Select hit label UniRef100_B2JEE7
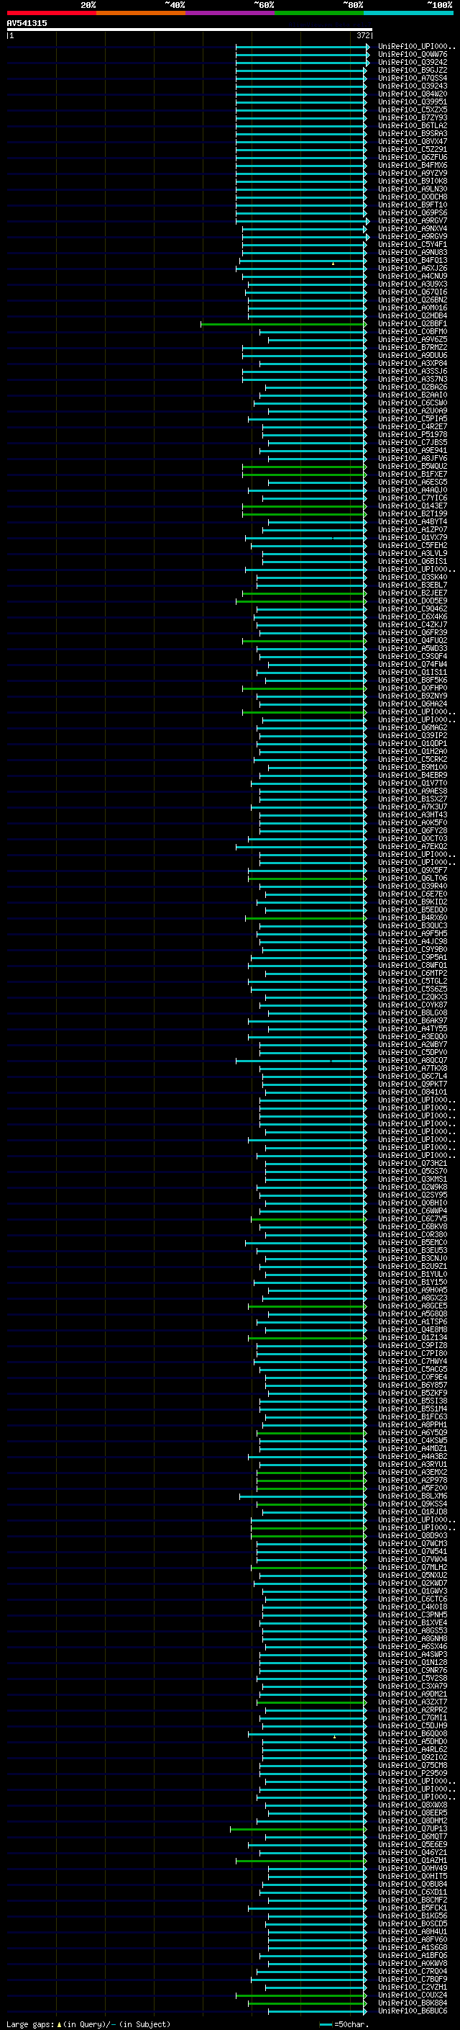Image resolution: width=460 pixels, height=2030 pixels. point(413,593)
